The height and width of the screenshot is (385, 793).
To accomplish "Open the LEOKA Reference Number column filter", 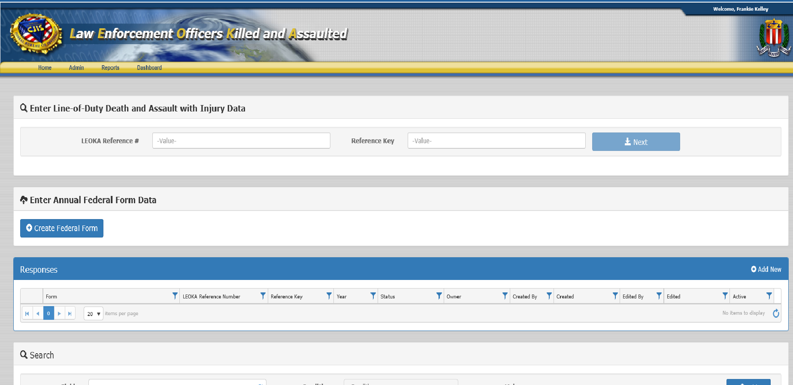I will click(263, 296).
